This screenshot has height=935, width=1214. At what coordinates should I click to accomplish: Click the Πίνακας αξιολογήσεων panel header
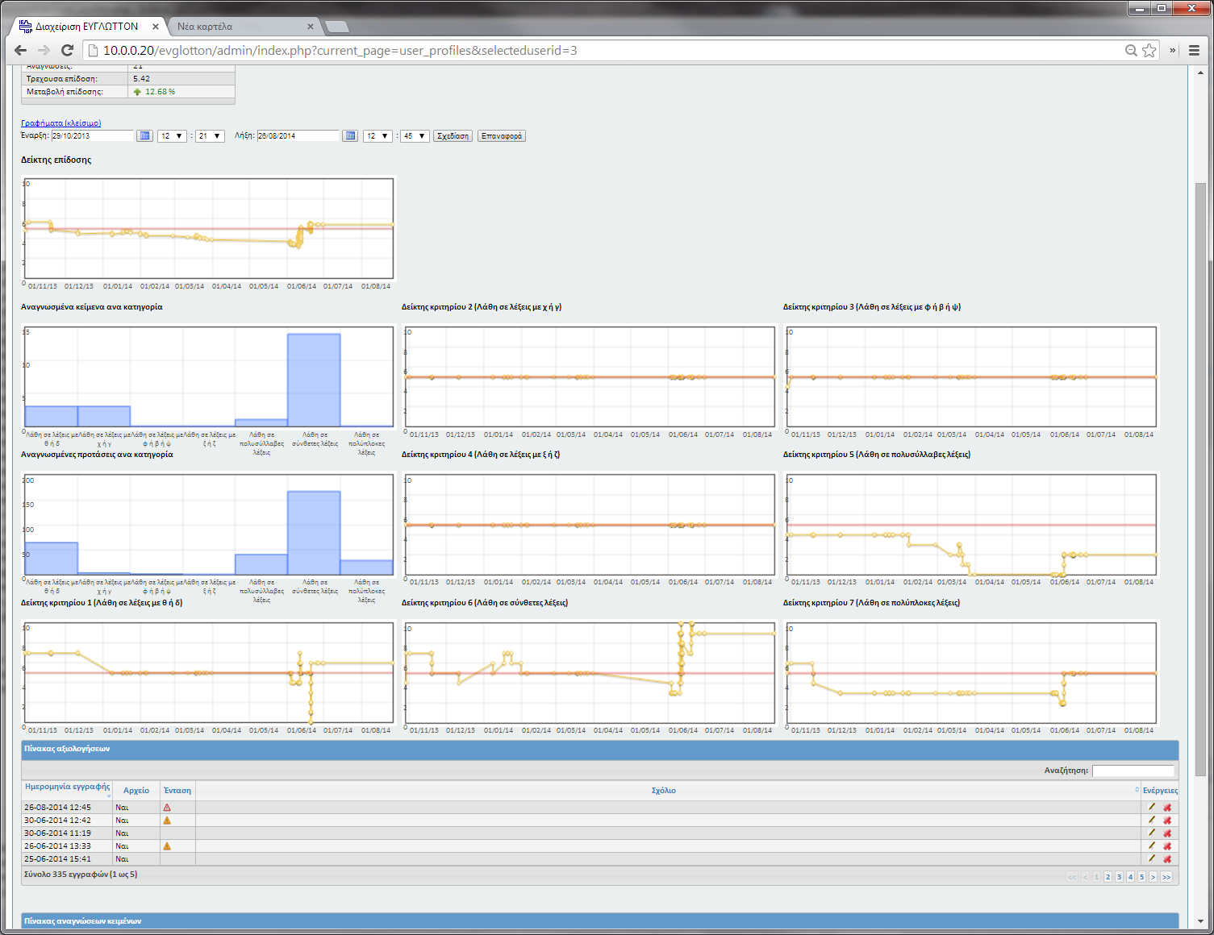tap(600, 750)
